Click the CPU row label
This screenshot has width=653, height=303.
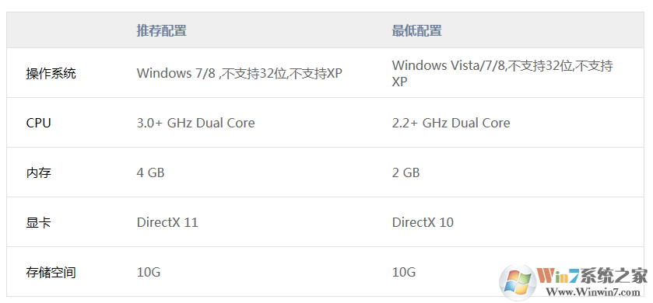(x=38, y=123)
